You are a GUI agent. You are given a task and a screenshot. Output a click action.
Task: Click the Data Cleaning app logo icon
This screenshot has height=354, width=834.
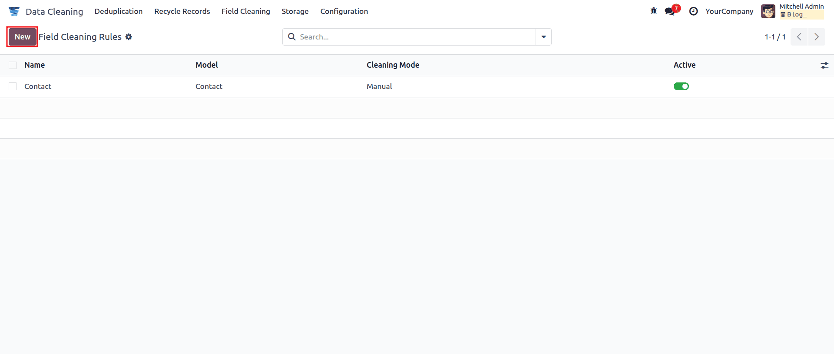click(14, 11)
